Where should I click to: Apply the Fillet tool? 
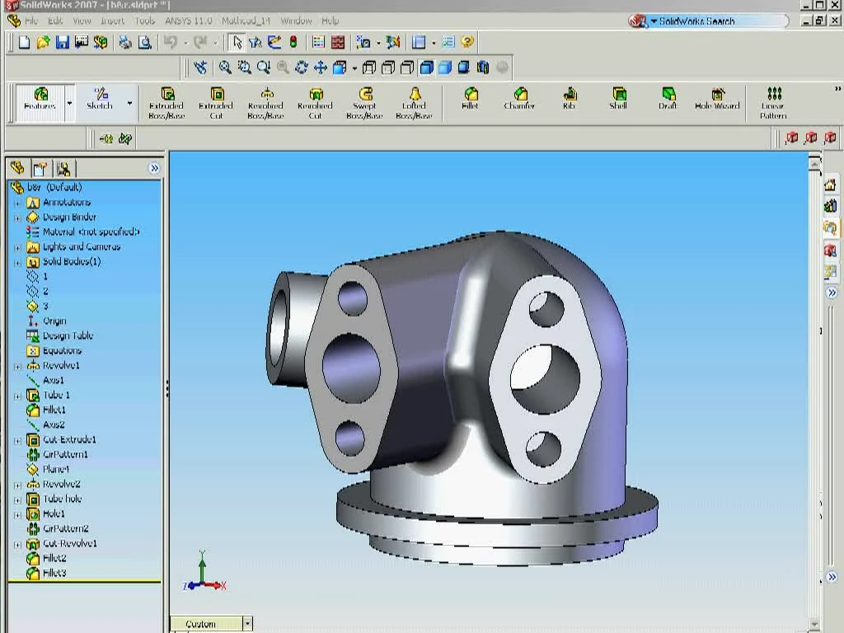(470, 99)
